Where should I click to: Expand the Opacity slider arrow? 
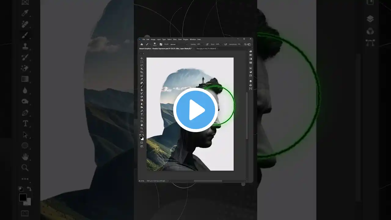pos(203,44)
